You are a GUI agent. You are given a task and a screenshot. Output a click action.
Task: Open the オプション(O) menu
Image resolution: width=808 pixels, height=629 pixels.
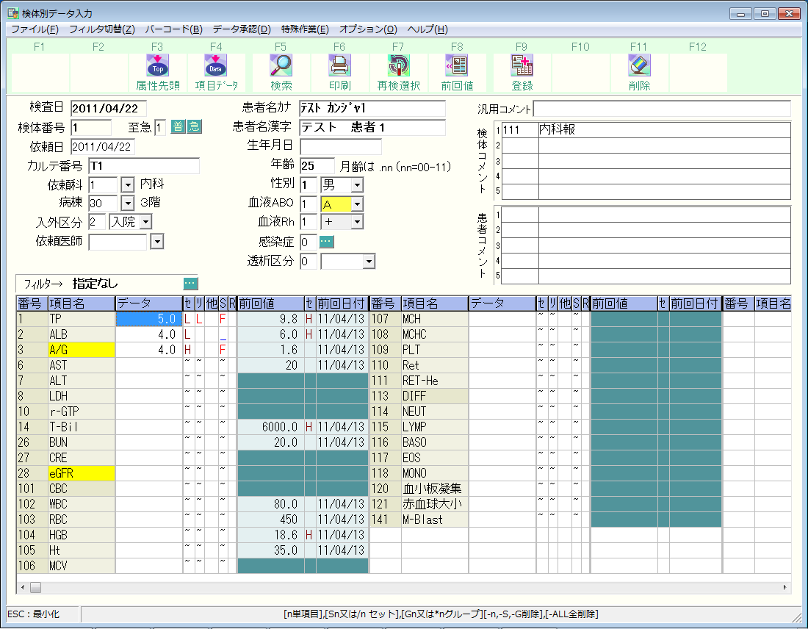[x=368, y=29]
